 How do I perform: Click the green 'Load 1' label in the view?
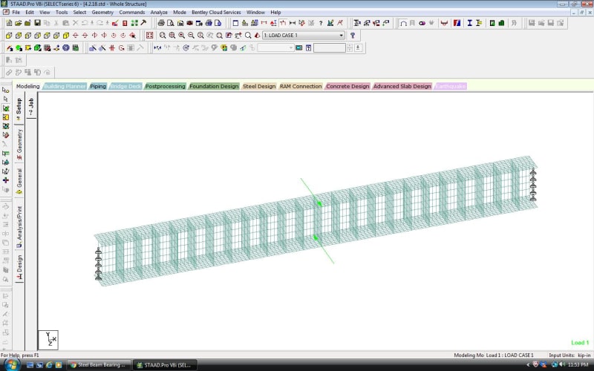tap(580, 343)
